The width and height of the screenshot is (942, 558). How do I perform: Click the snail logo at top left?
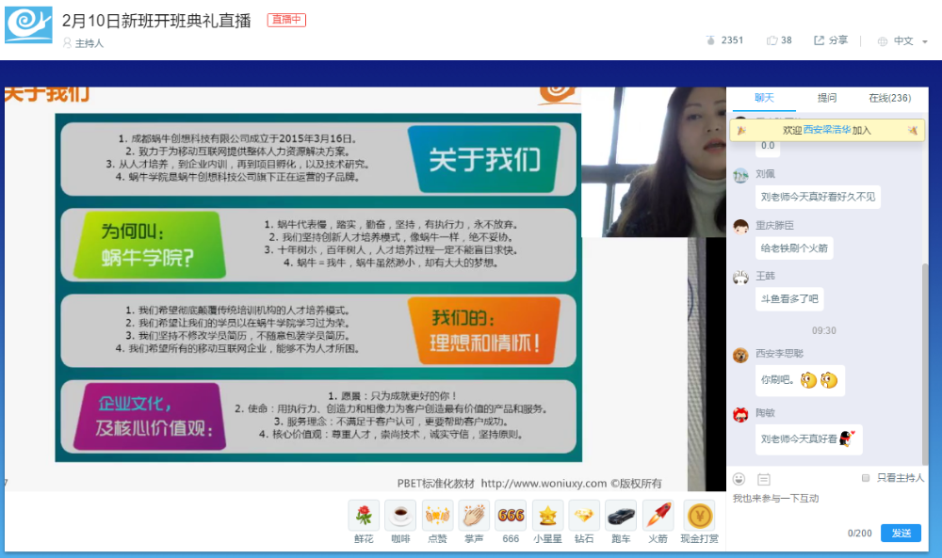(x=28, y=24)
